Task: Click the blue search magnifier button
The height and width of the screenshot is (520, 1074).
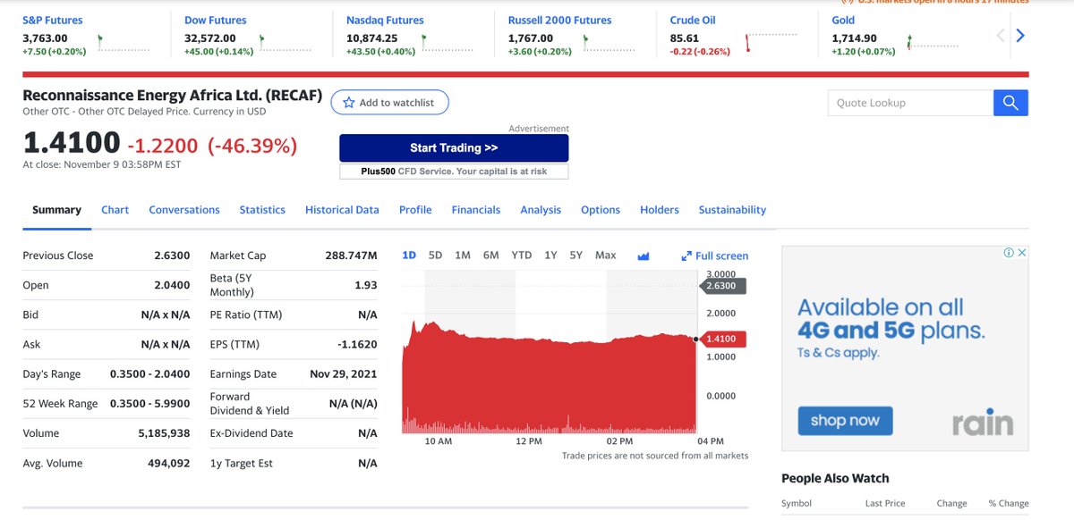Action: (1010, 103)
